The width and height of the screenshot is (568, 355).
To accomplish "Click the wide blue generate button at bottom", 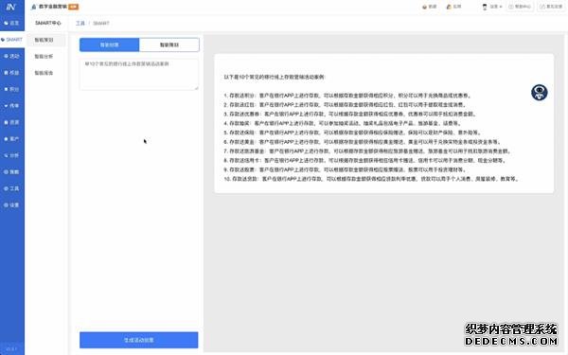I will click(x=139, y=340).
